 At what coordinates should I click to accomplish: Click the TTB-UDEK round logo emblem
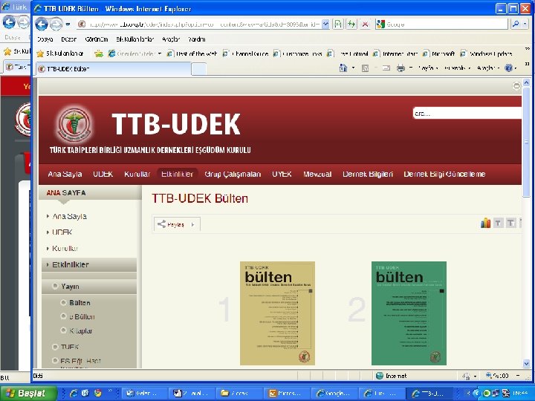[x=74, y=124]
